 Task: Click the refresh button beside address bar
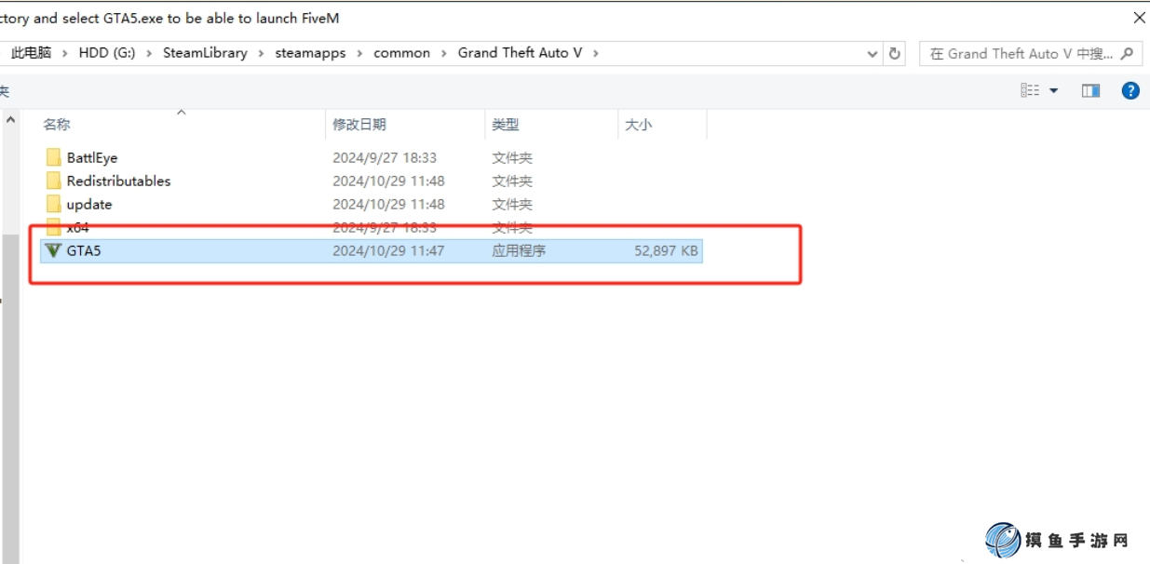[895, 53]
